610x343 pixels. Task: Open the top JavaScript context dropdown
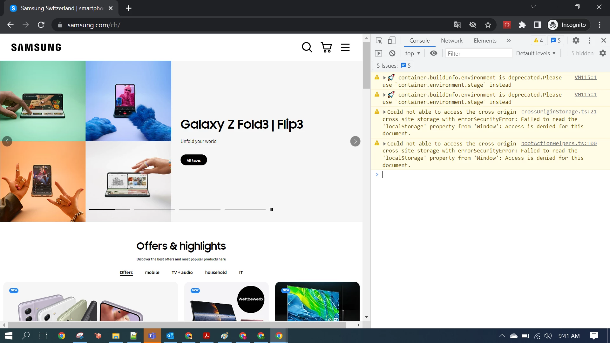click(413, 53)
